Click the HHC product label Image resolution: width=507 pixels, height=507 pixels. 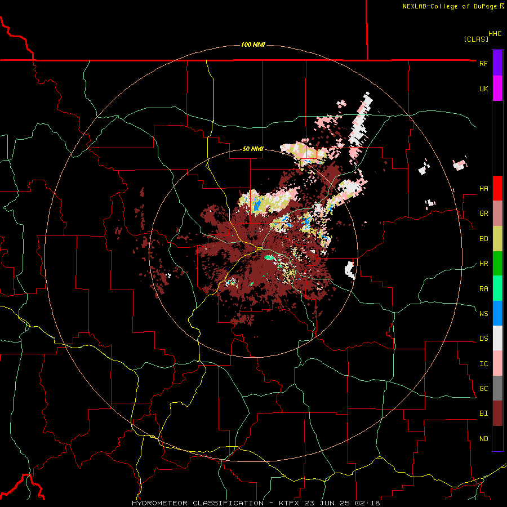click(495, 34)
